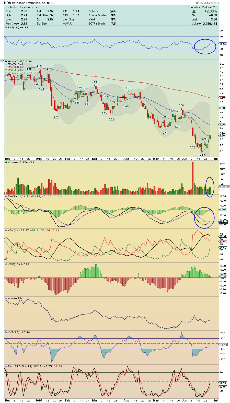Click the 'RSI(14) 46.63' panel label

(18, 27)
